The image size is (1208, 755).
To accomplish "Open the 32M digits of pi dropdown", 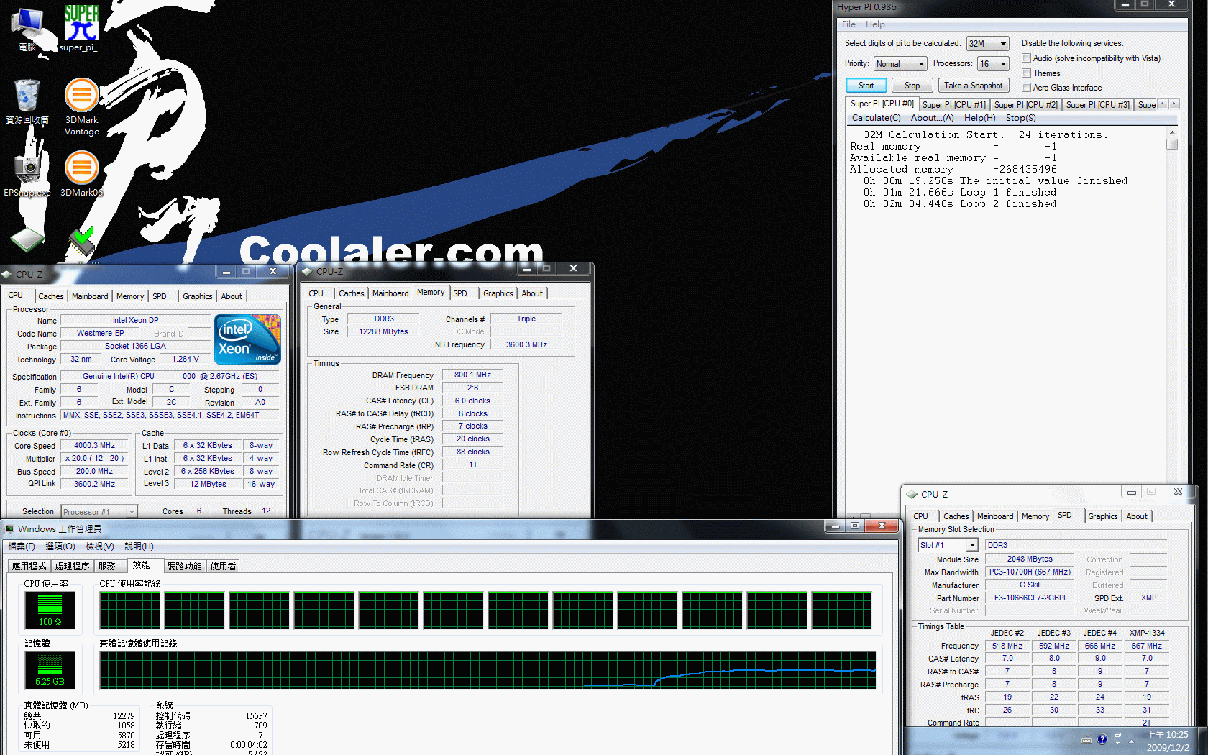I will tap(987, 44).
